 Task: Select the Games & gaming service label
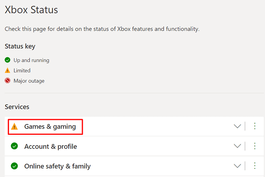[50, 127]
